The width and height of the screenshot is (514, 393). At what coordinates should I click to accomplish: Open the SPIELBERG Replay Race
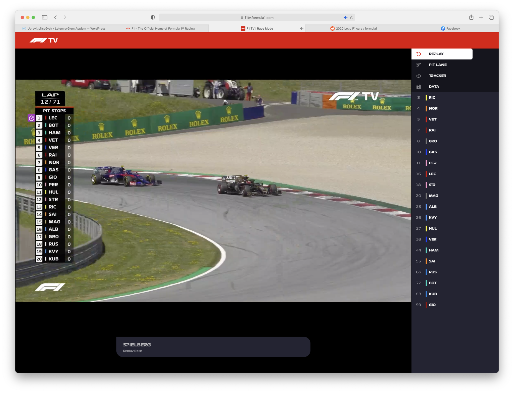213,347
